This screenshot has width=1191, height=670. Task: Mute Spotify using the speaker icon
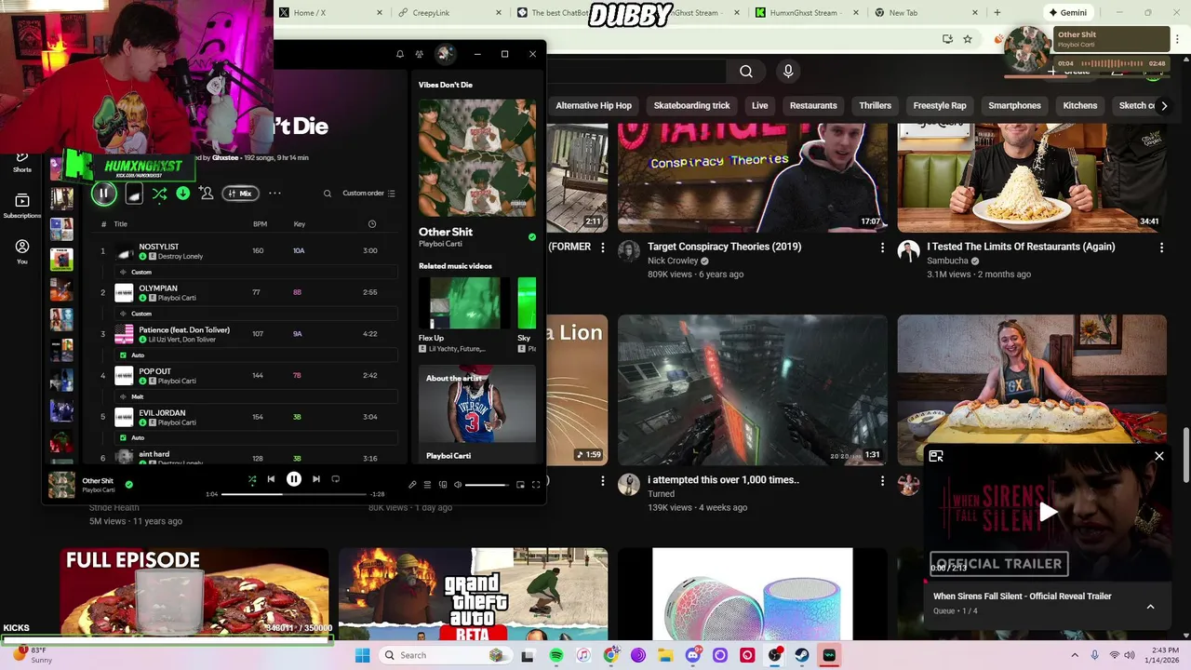coord(457,485)
